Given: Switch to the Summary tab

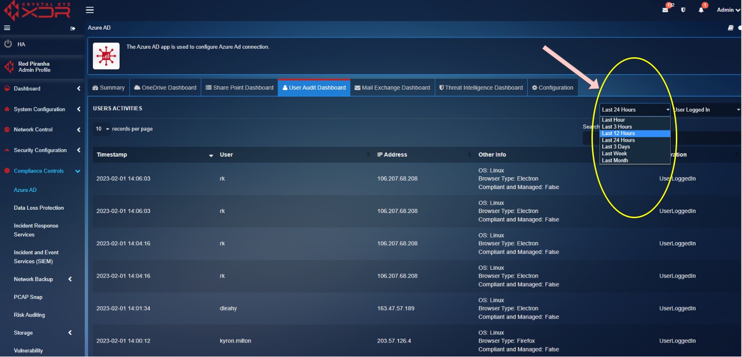Looking at the screenshot, I should coord(108,88).
